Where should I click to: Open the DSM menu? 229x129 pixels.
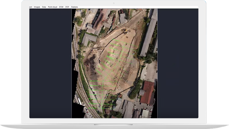click(61, 7)
